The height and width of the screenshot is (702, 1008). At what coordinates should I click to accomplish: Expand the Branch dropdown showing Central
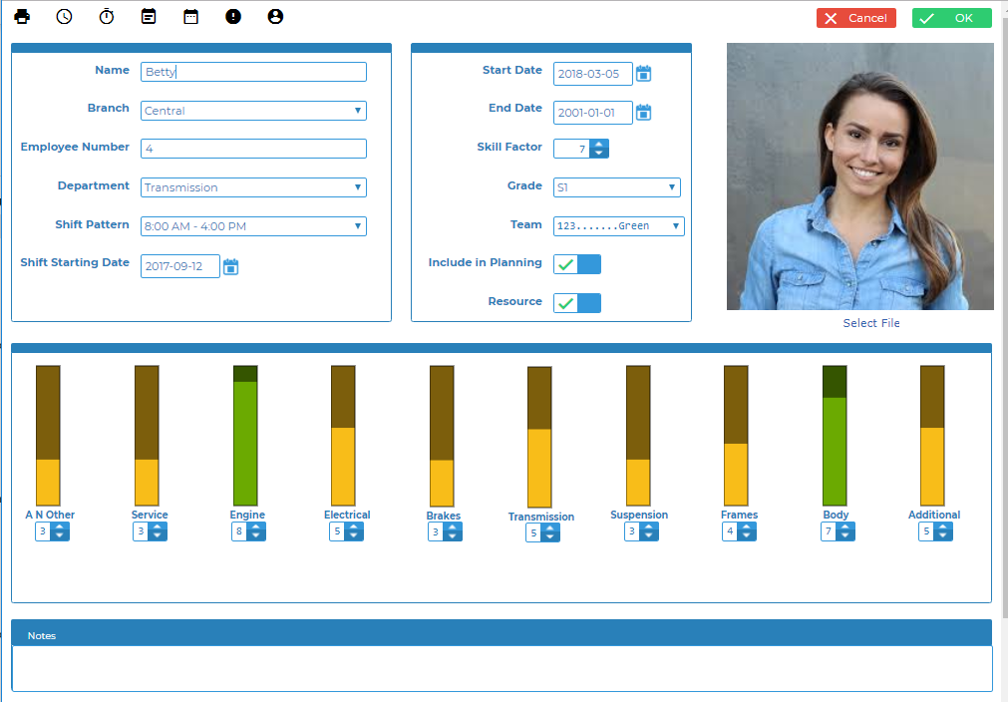(x=253, y=111)
